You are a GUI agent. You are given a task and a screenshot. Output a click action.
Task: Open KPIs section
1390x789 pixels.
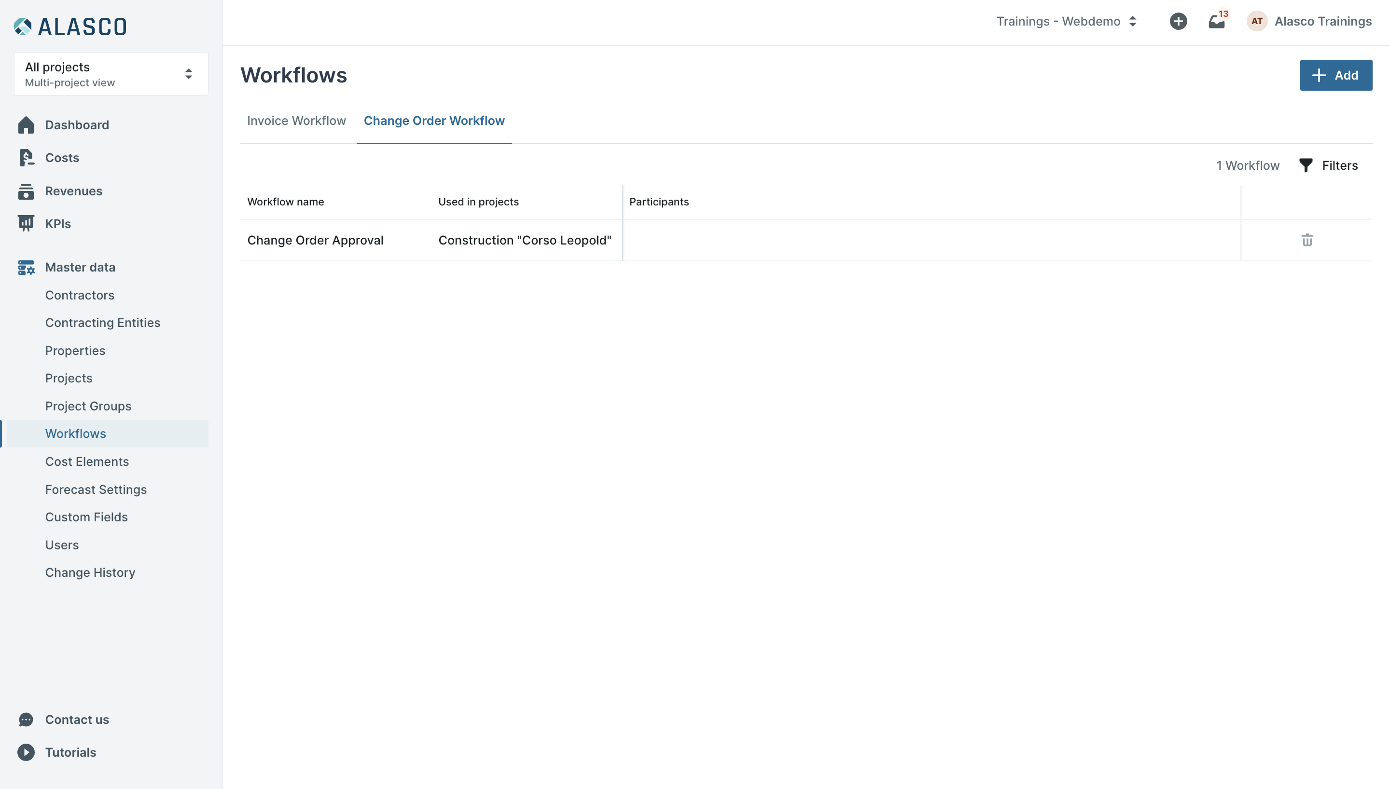coord(58,223)
